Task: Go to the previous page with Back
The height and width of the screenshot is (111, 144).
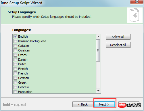Action: (83, 104)
